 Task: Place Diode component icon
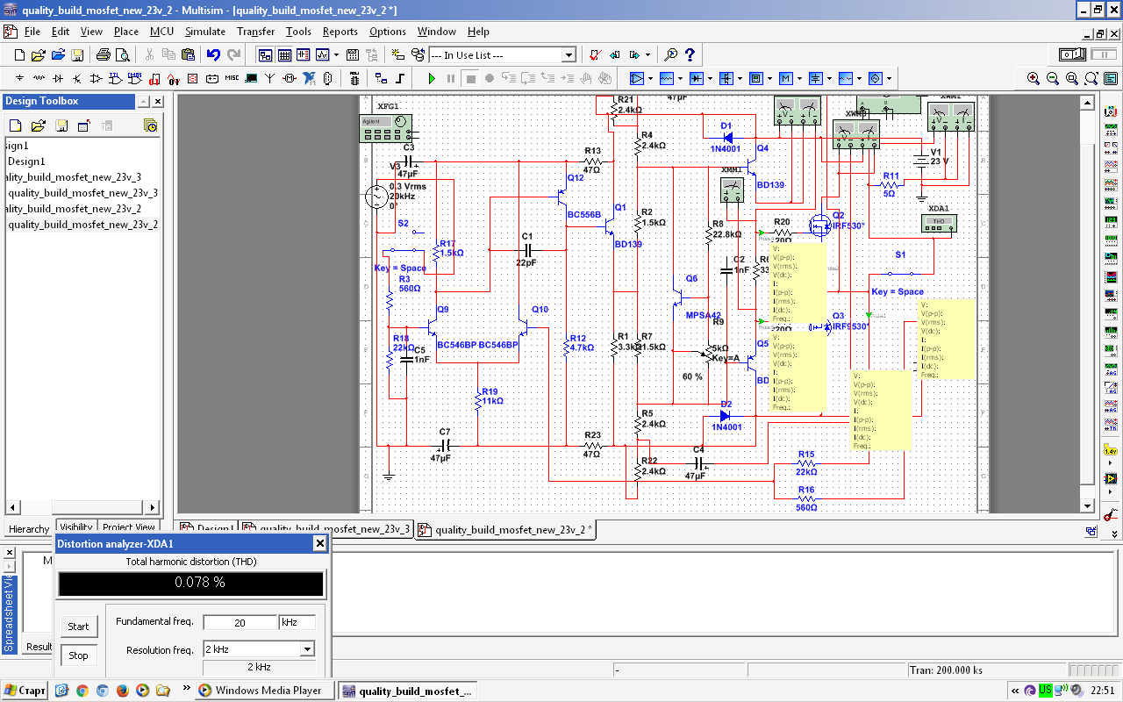[x=58, y=78]
